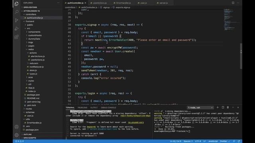Screen dimensions: 255x143
Task: Expand the reducers folder
Action: click(x=34, y=63)
